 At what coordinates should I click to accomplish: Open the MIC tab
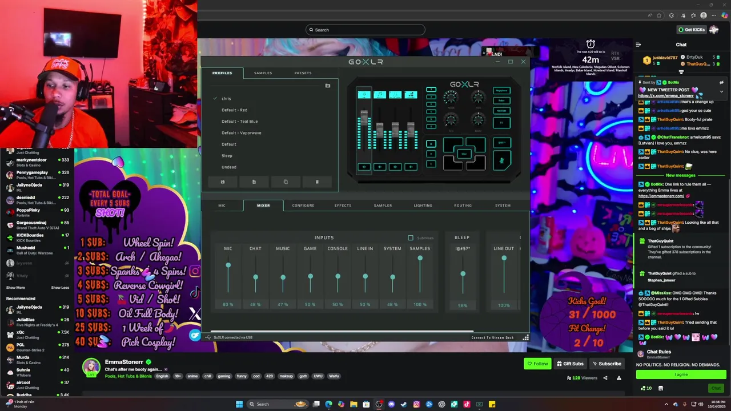coord(222,205)
